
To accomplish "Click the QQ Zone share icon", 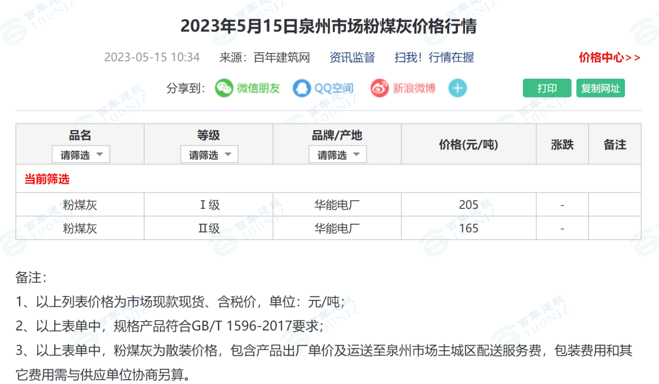I will [x=301, y=88].
